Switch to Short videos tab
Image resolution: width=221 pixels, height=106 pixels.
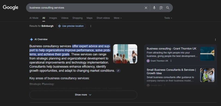point(103,18)
